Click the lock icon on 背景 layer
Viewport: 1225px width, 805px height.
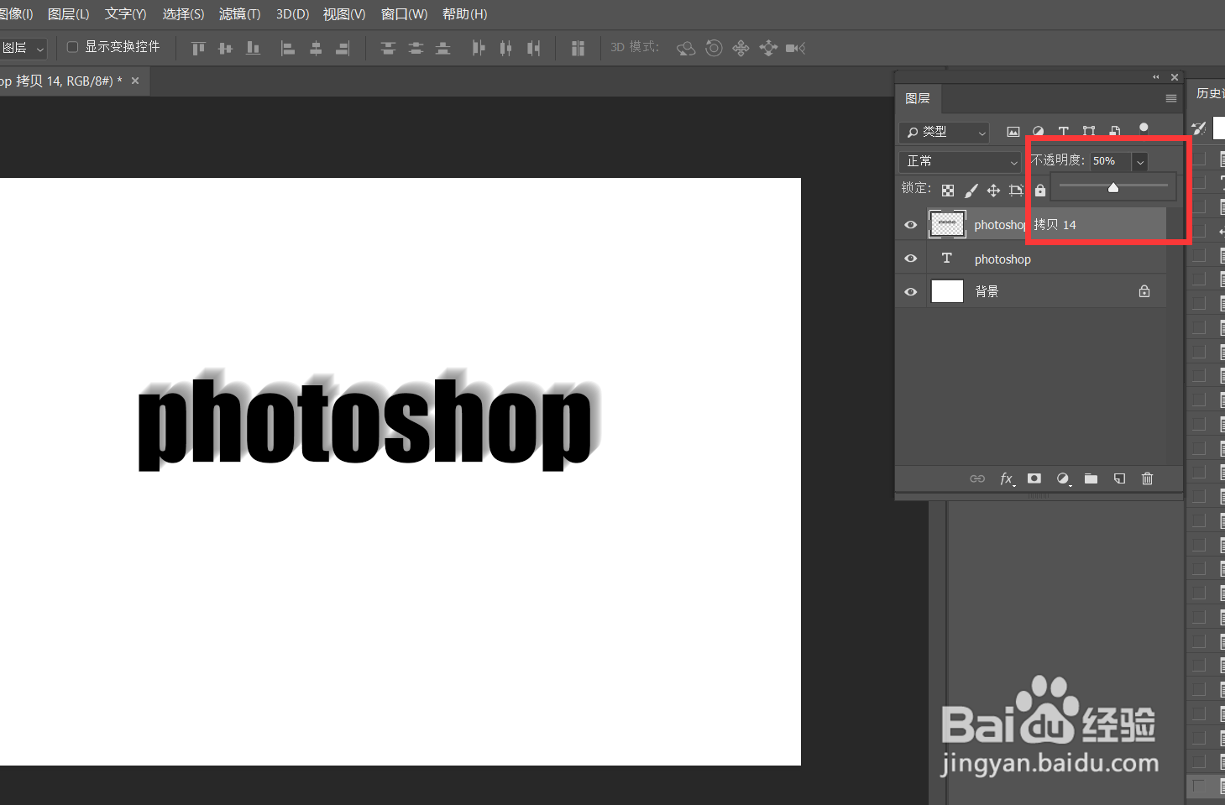[1144, 291]
